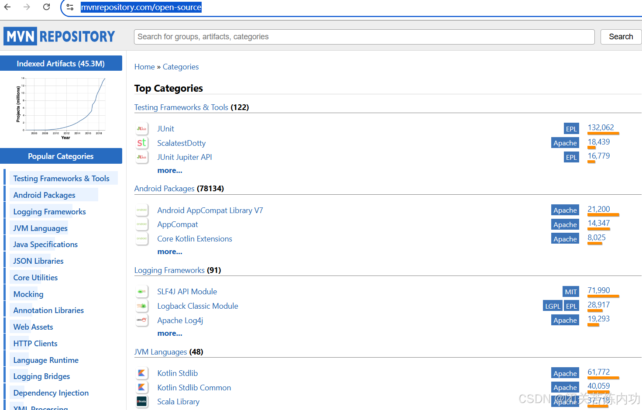Viewport: 642px width, 410px height.
Task: Click Kotlin Stdlib's 61,772 usages count
Action: [599, 372]
